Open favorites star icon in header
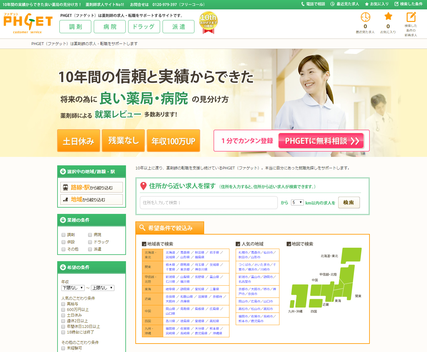Viewport: 427px width, 352px height. 388,16
